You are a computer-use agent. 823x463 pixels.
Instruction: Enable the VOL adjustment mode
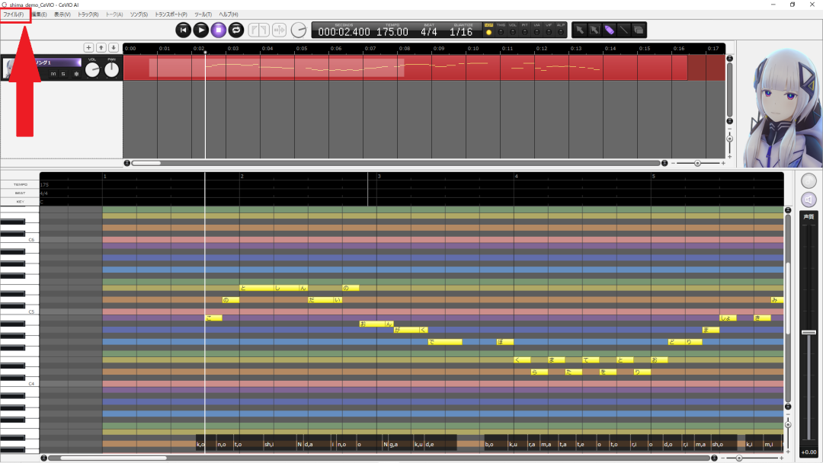513,32
